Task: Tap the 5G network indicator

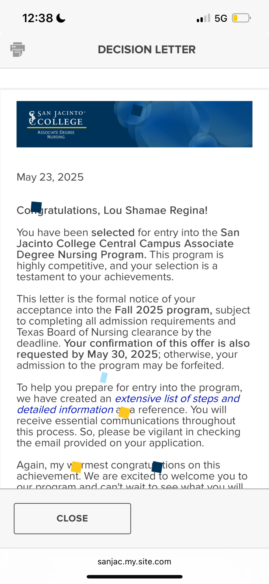Action: (x=221, y=18)
